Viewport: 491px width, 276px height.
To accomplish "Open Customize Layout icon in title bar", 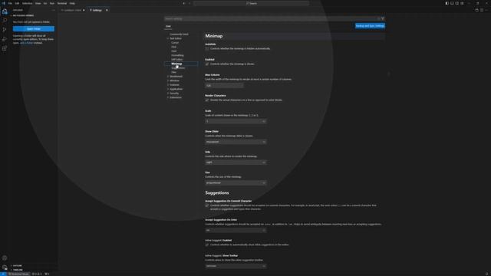I will 462,3.
